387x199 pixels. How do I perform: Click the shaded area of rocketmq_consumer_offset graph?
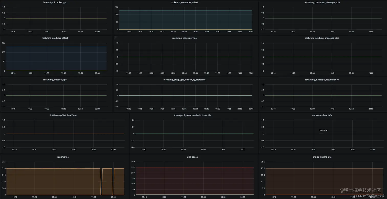coord(186,20)
